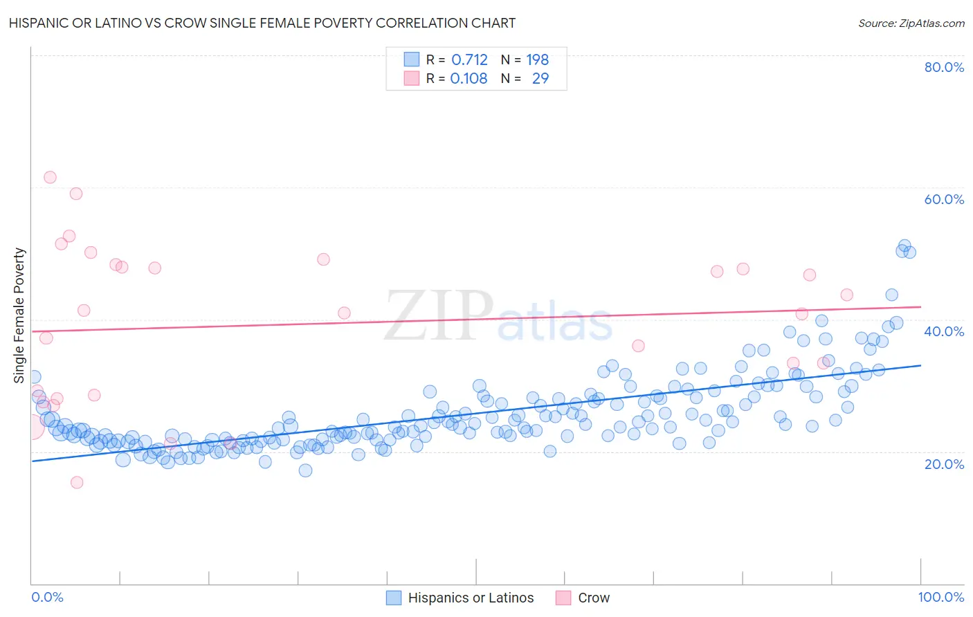This screenshot has width=973, height=617.
Task: Click the 80.0% y-axis label
Action: click(x=944, y=67)
